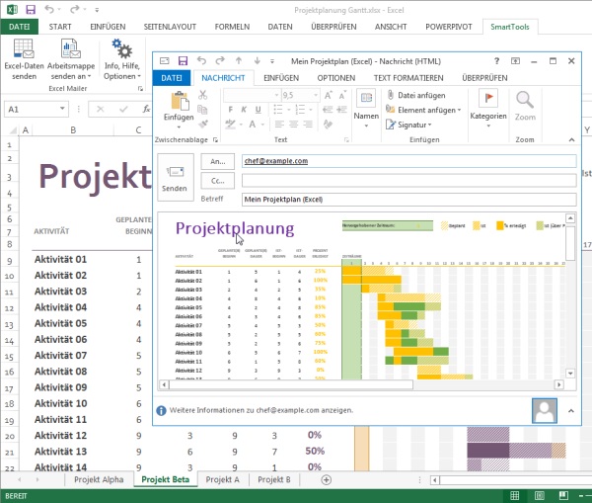This screenshot has width=592, height=503.
Task: Redo in the message window toolbar
Action: pos(220,60)
